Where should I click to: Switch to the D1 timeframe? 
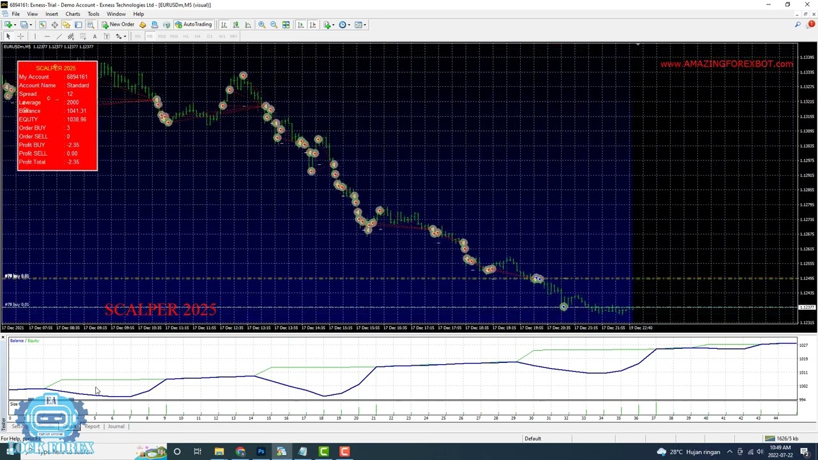coord(210,36)
